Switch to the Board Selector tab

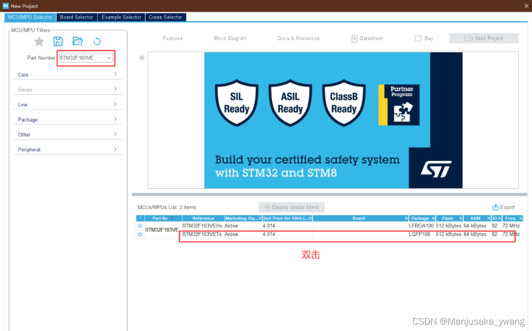coord(77,17)
